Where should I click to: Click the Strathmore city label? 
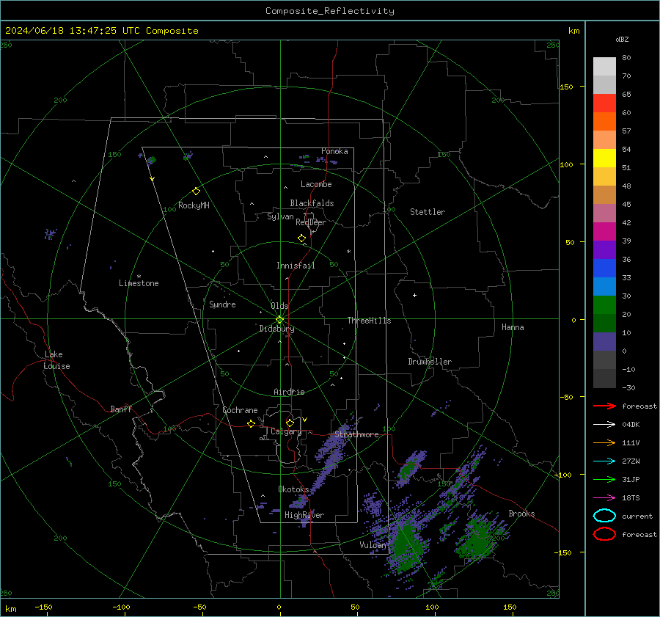coord(356,434)
